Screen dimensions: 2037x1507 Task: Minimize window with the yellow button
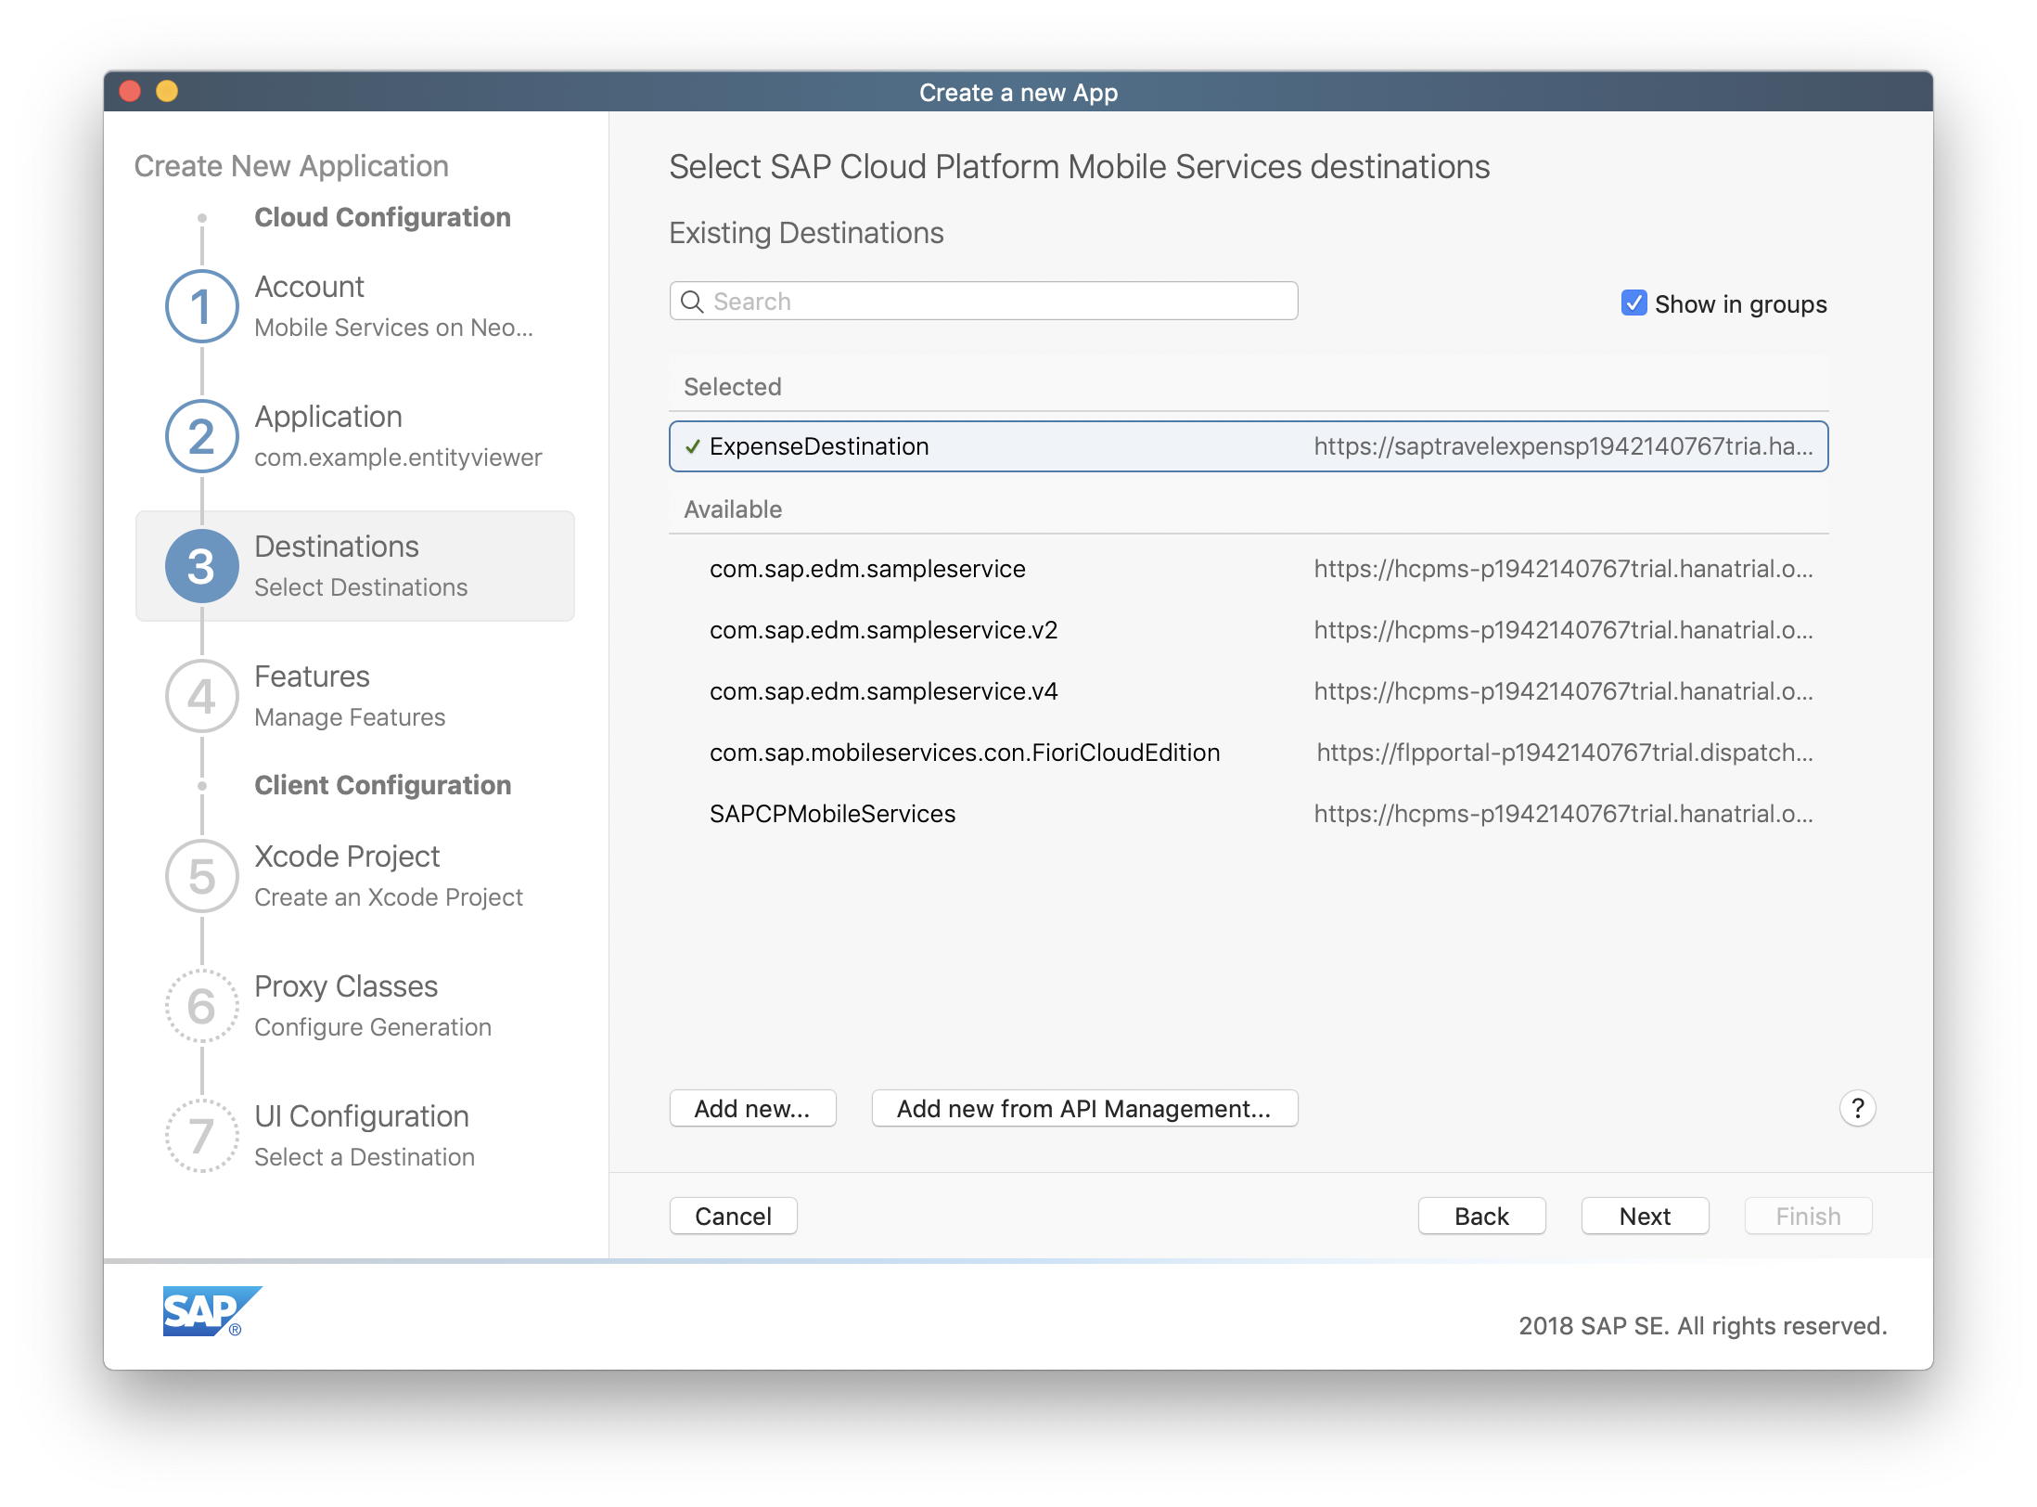tap(167, 91)
